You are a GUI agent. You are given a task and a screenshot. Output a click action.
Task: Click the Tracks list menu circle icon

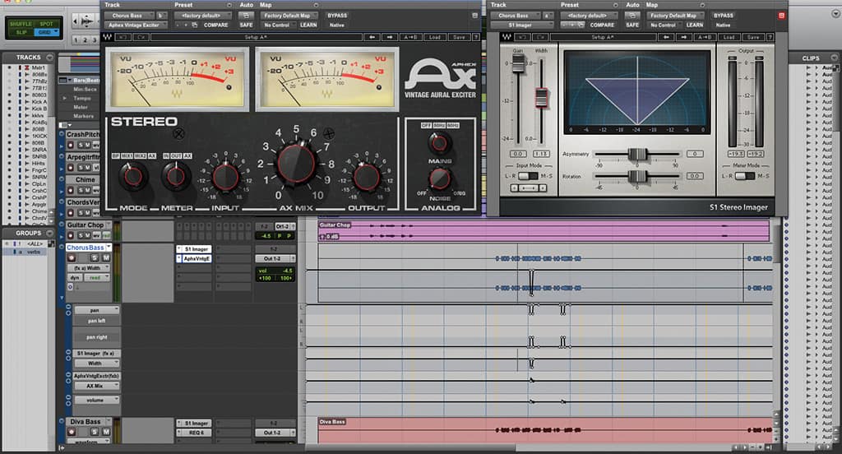click(x=49, y=57)
